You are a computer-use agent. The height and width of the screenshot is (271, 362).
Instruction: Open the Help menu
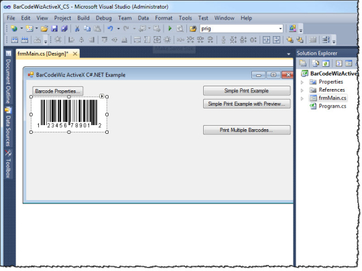click(x=246, y=18)
